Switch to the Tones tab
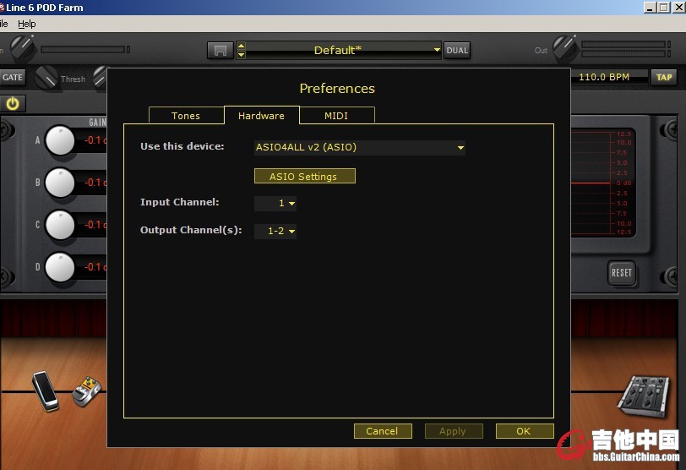The width and height of the screenshot is (686, 470). tap(186, 116)
